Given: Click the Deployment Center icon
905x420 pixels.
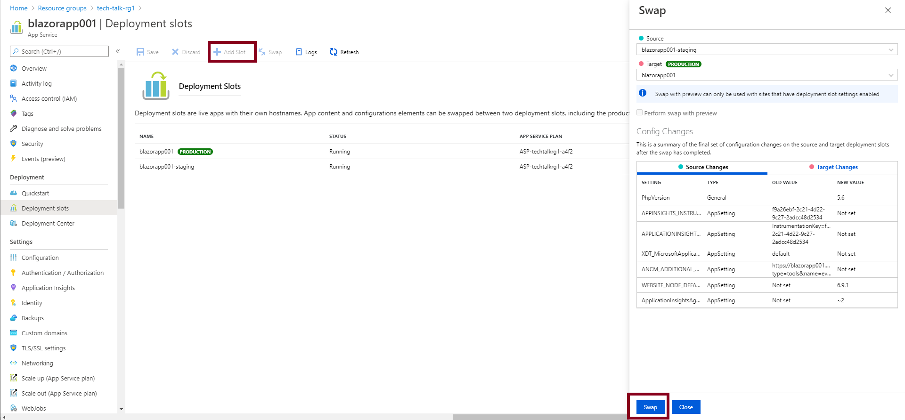Looking at the screenshot, I should pyautogui.click(x=14, y=223).
